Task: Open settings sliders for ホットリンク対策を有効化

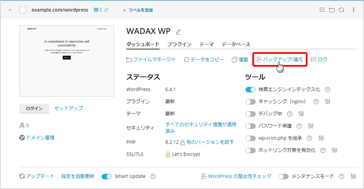Action: coord(334,150)
